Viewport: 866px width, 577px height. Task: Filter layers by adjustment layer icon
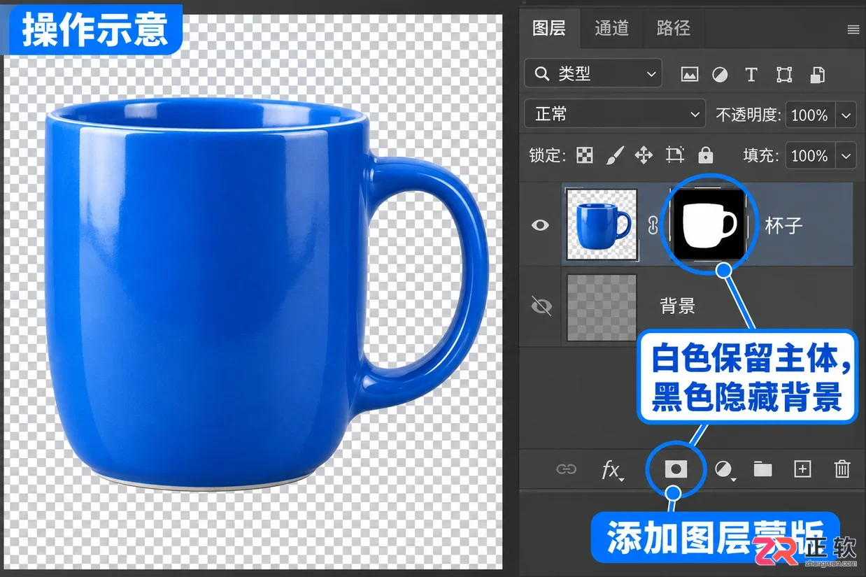(x=720, y=74)
